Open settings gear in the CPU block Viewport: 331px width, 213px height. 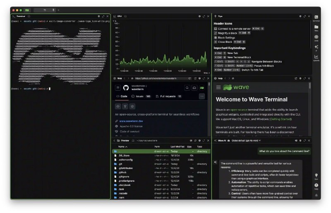pos(199,16)
